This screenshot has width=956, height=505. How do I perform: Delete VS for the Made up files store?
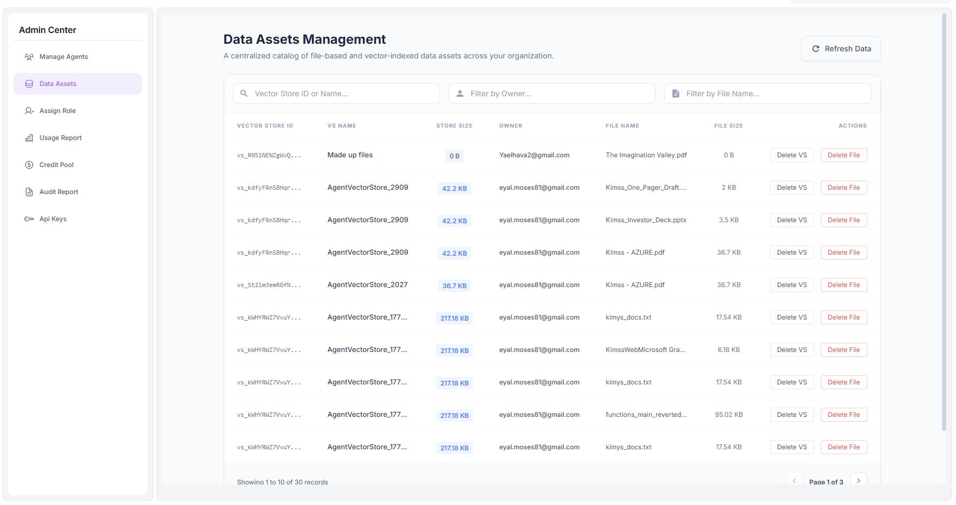pyautogui.click(x=791, y=155)
